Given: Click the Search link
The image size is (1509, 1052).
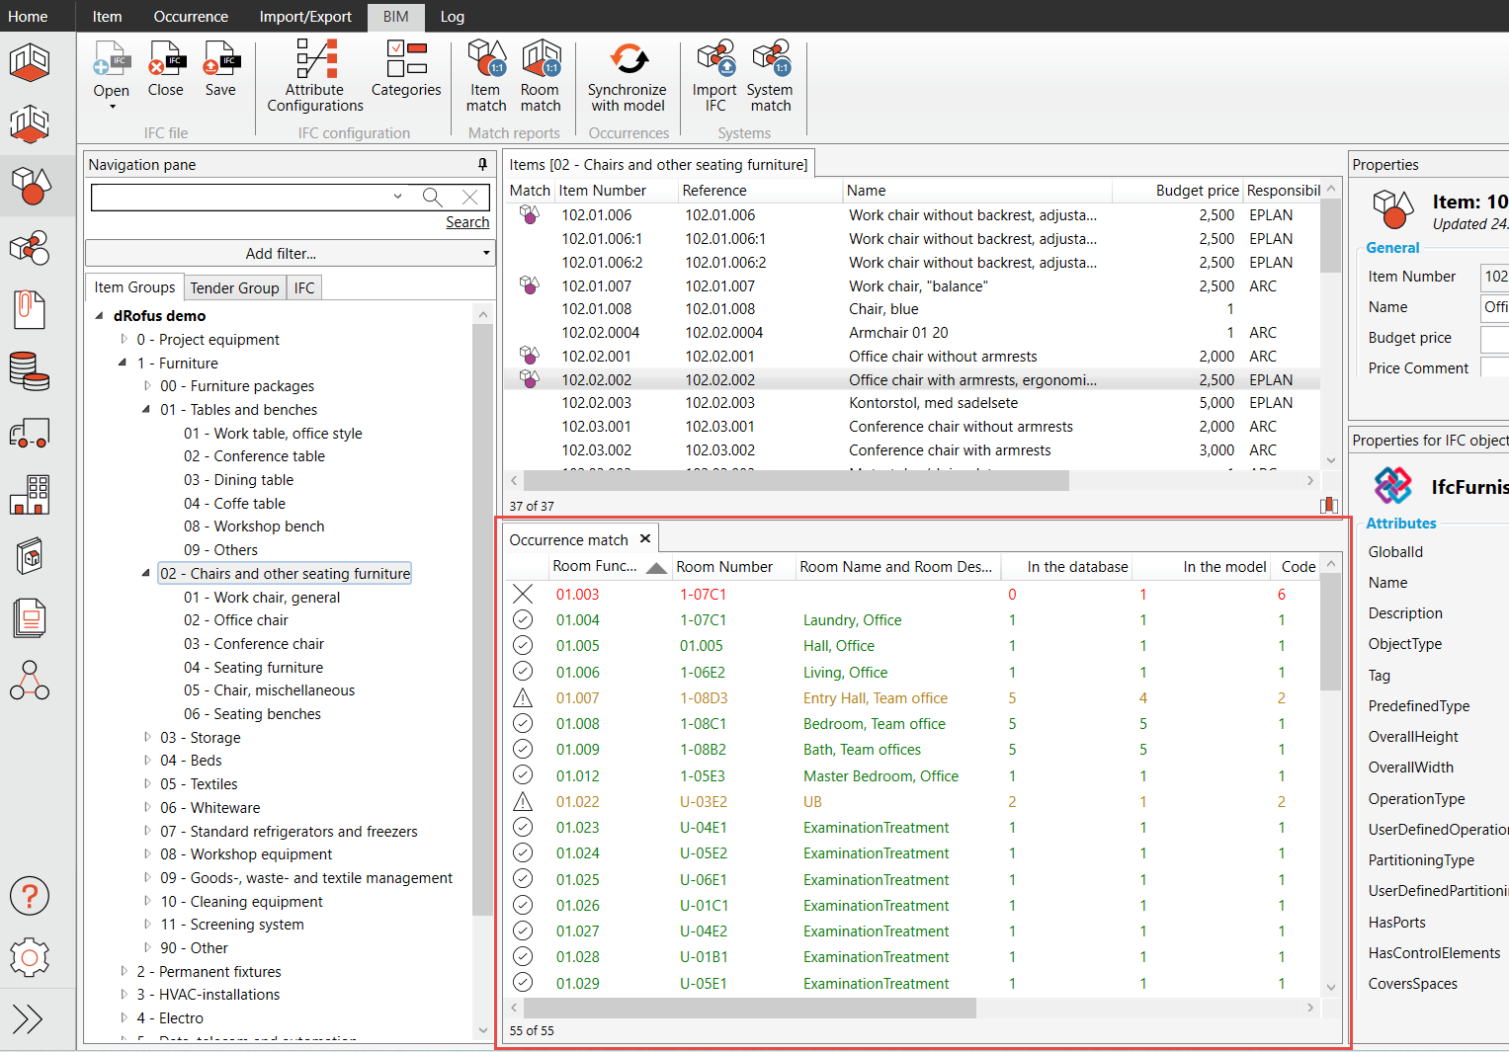Looking at the screenshot, I should pyautogui.click(x=467, y=222).
